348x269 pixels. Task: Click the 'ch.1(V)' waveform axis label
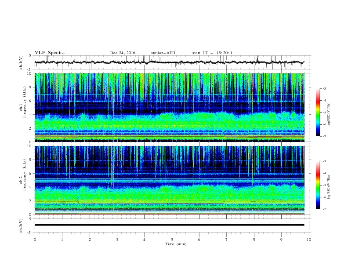pos(21,62)
